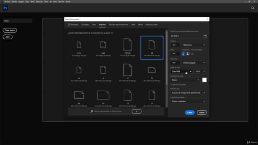This screenshot has width=258, height=145.
Task: Select the A3 preset icon
Action: click(127, 70)
